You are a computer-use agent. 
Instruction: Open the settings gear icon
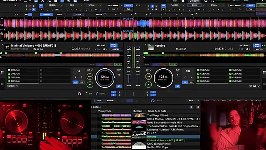pos(206,1)
